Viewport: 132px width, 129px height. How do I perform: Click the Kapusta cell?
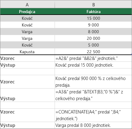tap(27, 52)
